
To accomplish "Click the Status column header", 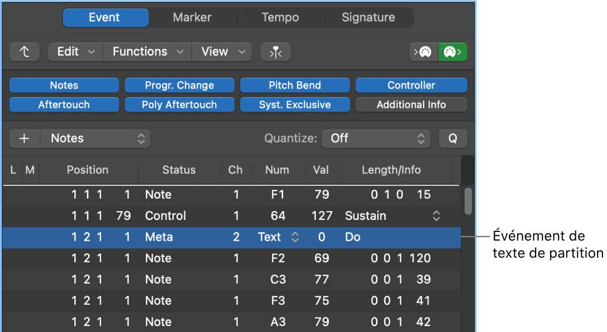I will 179,170.
